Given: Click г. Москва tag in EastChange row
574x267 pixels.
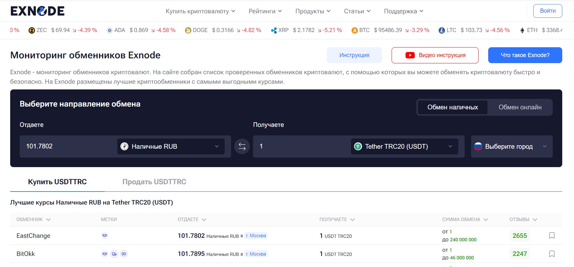Looking at the screenshot, I should tap(256, 236).
